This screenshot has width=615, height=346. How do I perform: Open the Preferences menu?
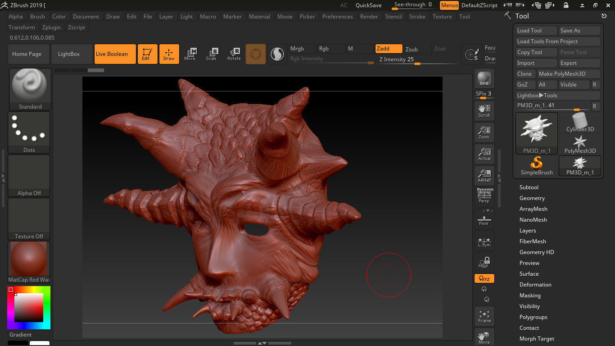click(x=338, y=17)
